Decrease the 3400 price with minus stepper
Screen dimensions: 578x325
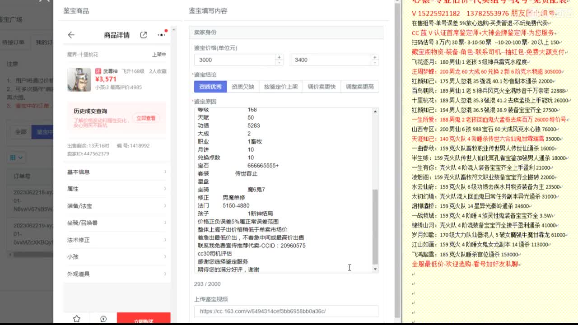coord(375,63)
